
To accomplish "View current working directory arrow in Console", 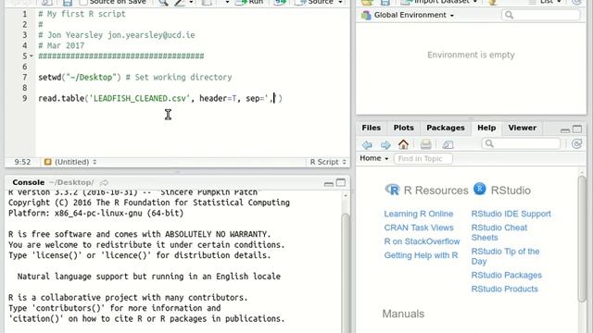I will (104, 183).
